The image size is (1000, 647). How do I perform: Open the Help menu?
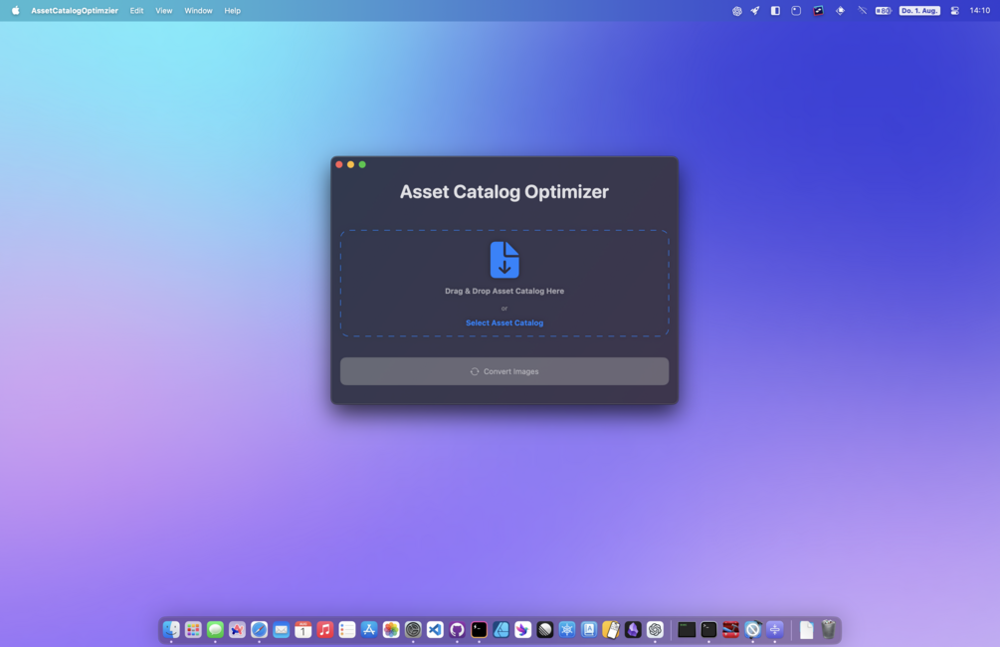pyautogui.click(x=232, y=10)
